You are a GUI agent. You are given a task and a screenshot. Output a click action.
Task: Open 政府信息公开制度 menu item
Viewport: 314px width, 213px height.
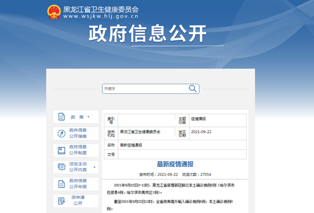click(76, 150)
